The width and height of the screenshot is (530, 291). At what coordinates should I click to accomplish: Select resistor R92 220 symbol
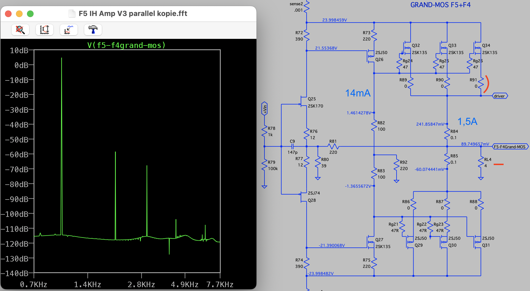[x=396, y=165]
